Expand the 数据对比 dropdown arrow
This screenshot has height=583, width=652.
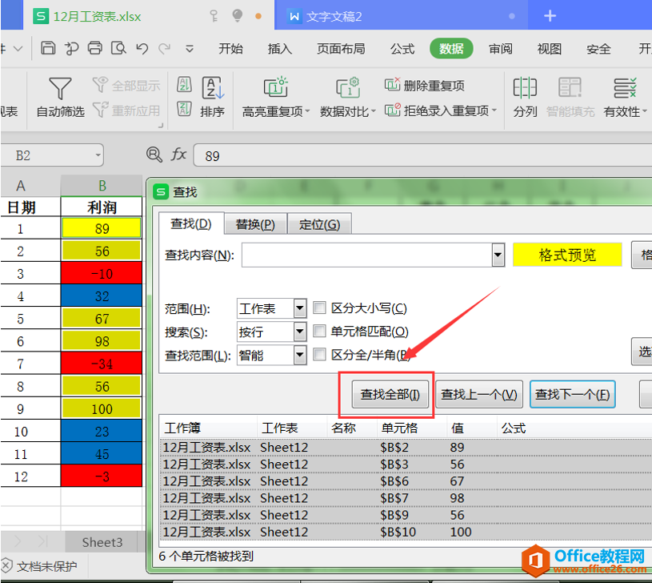373,111
